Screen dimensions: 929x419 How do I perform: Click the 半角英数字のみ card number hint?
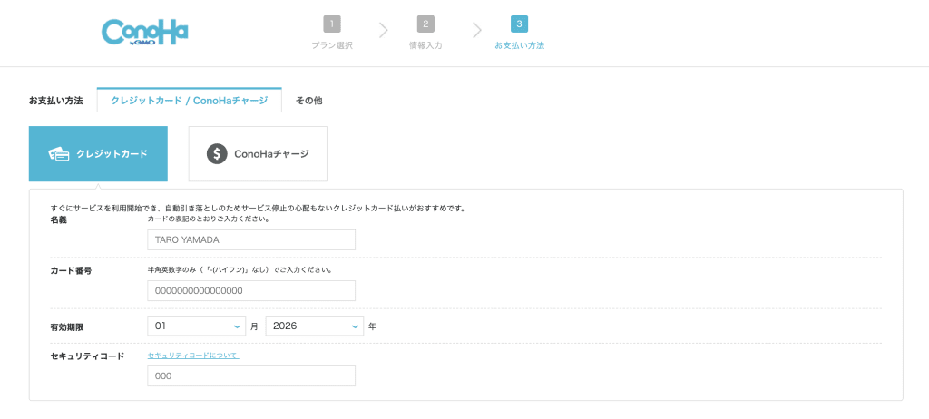(240, 269)
